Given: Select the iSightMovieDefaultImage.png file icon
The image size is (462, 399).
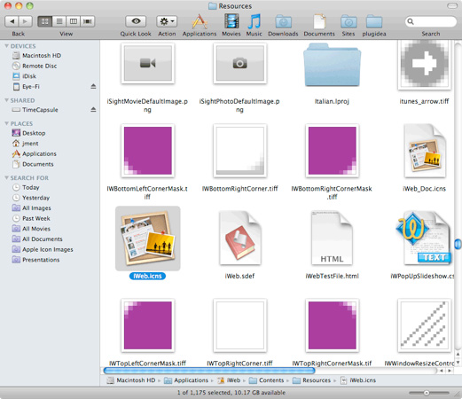Looking at the screenshot, I should tap(148, 63).
